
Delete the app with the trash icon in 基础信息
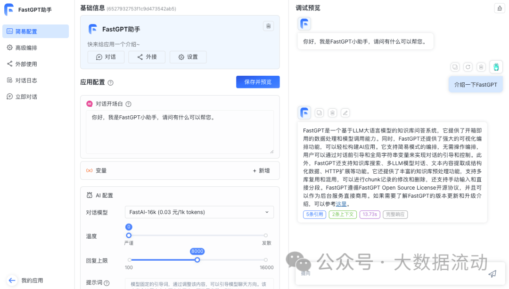point(269,26)
